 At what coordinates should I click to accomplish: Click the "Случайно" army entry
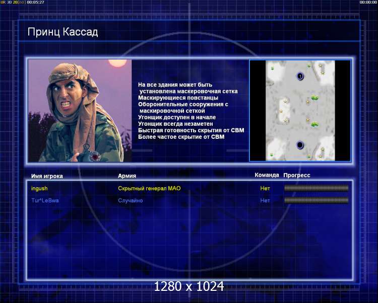[x=130, y=200]
